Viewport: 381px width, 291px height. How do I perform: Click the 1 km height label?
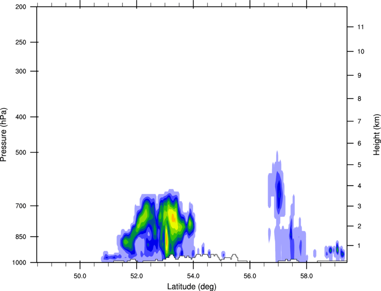[359, 246]
